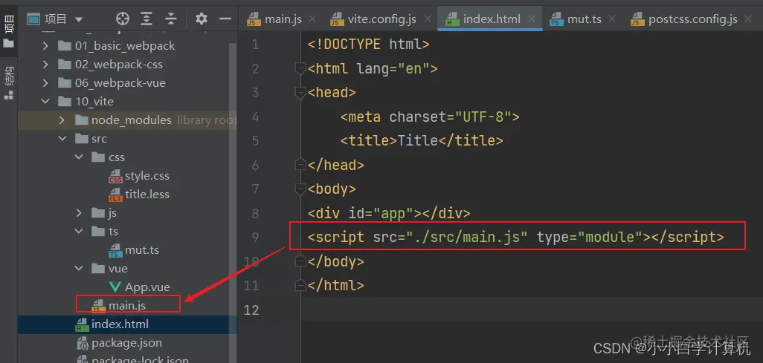Click the App.vue Vue logo icon
The width and height of the screenshot is (763, 363).
point(115,287)
